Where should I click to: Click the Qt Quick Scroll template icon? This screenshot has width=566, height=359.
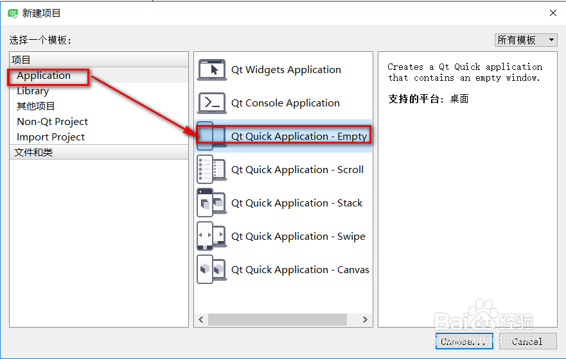pos(212,169)
